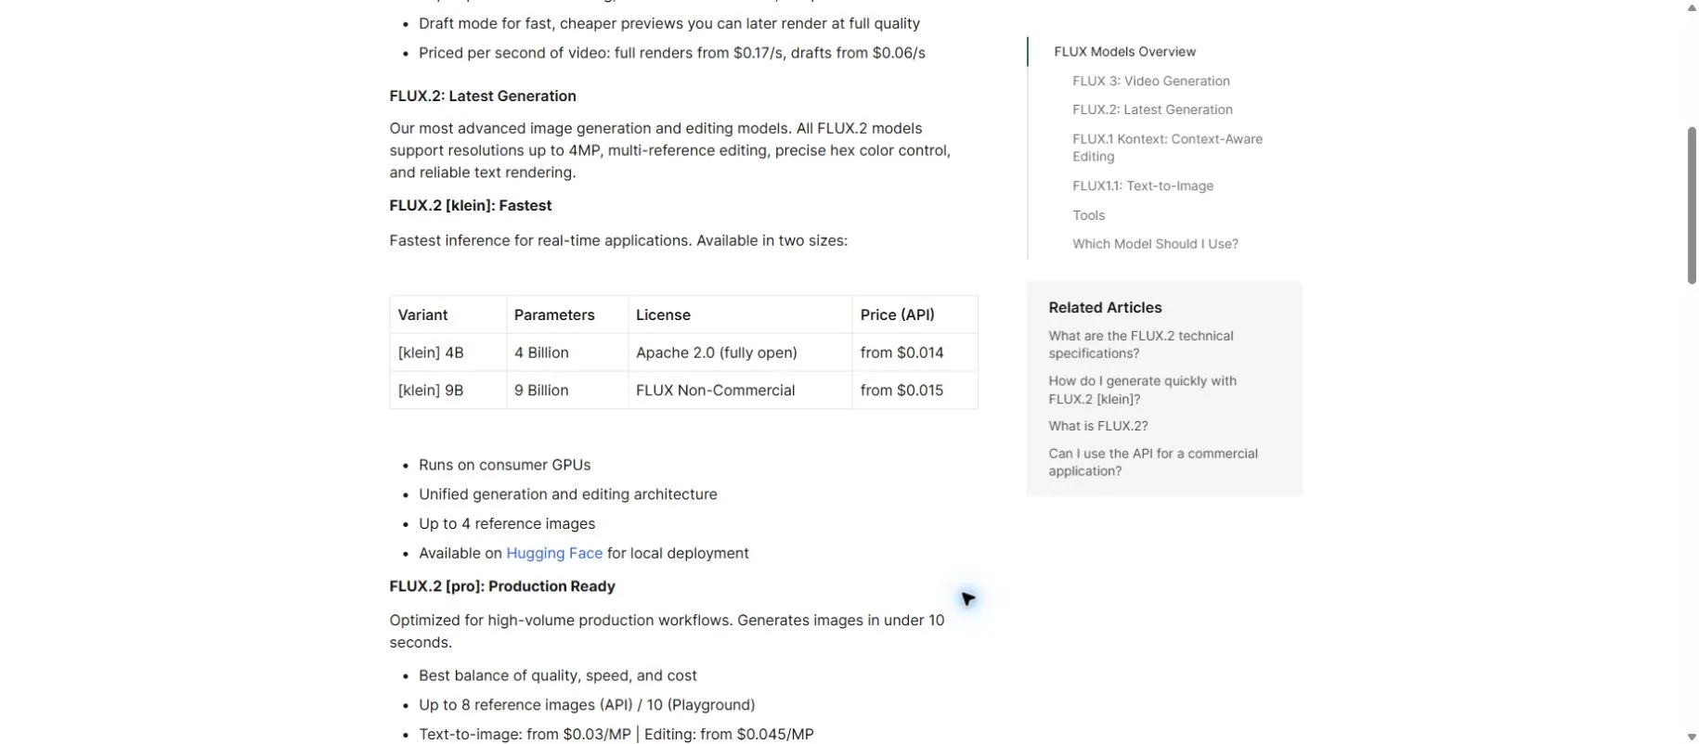Click the Draft mode for fast previews bullet
The image size is (1699, 744).
pos(669,24)
